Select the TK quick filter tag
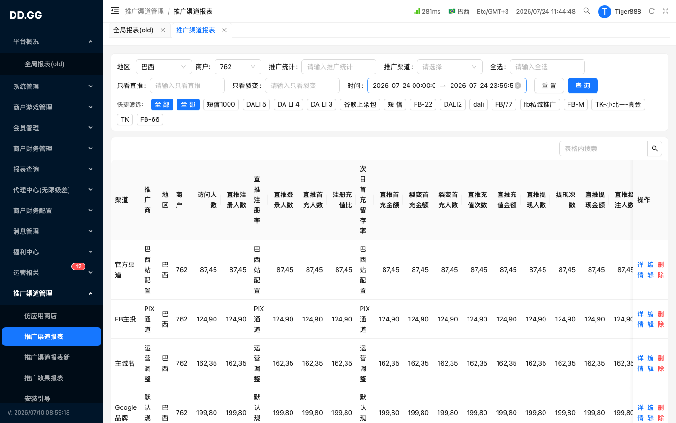The height and width of the screenshot is (423, 676). click(125, 119)
